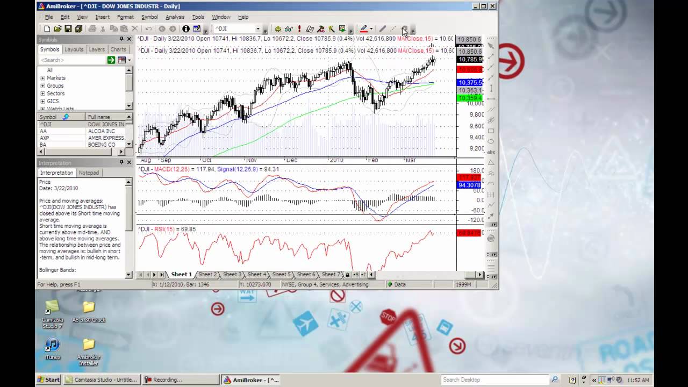This screenshot has width=688, height=387.
Task: Select the ellipse drawing tool
Action: point(491,141)
